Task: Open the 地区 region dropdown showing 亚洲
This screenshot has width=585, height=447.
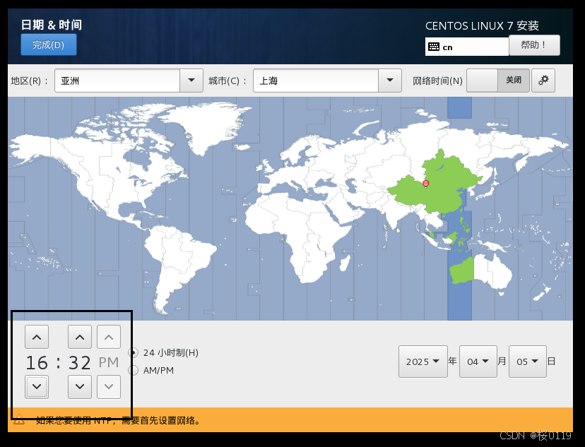Action: coord(129,81)
